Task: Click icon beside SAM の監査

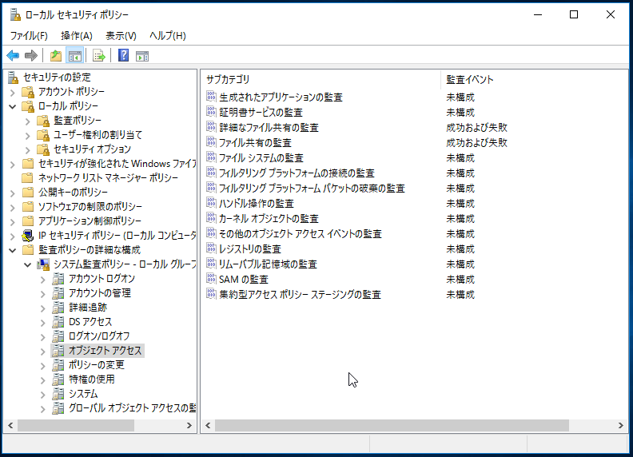Action: [211, 278]
